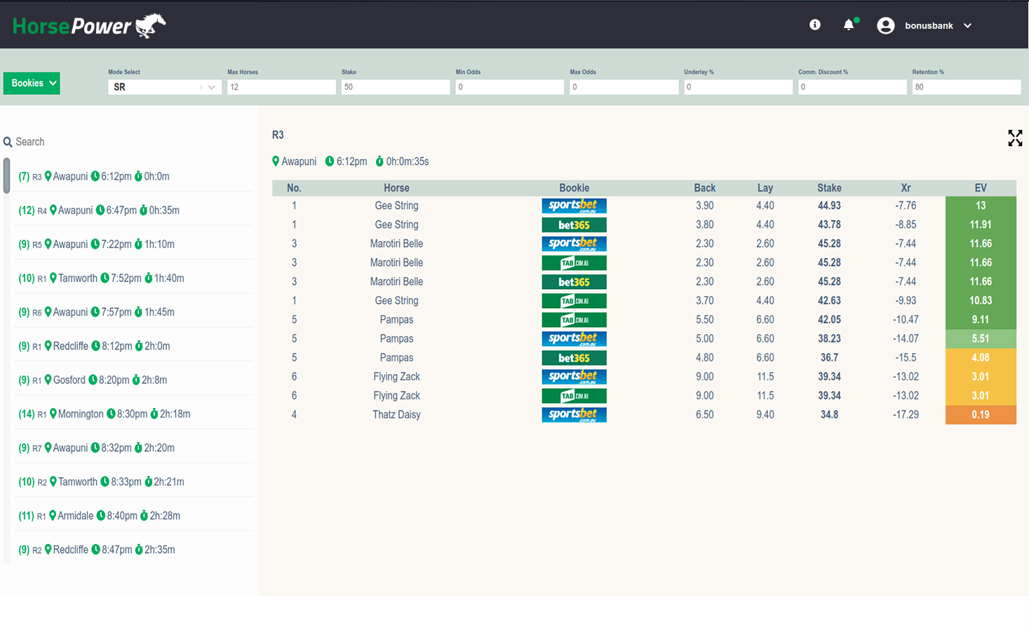
Task: Click the Sportsbet logo for Marotiri Belle
Action: pos(574,244)
